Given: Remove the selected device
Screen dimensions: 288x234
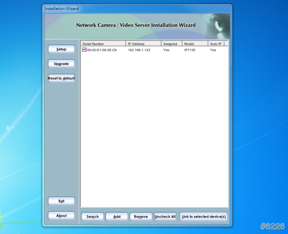Looking at the screenshot, I should (141, 217).
